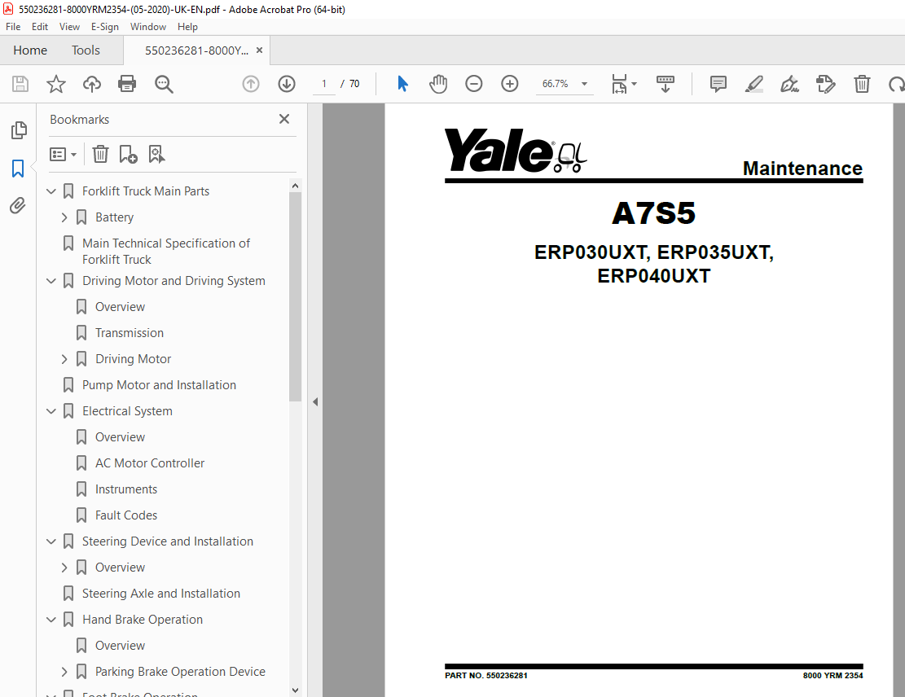905x697 pixels.
Task: Expand the Battery bookmark
Action: (64, 217)
